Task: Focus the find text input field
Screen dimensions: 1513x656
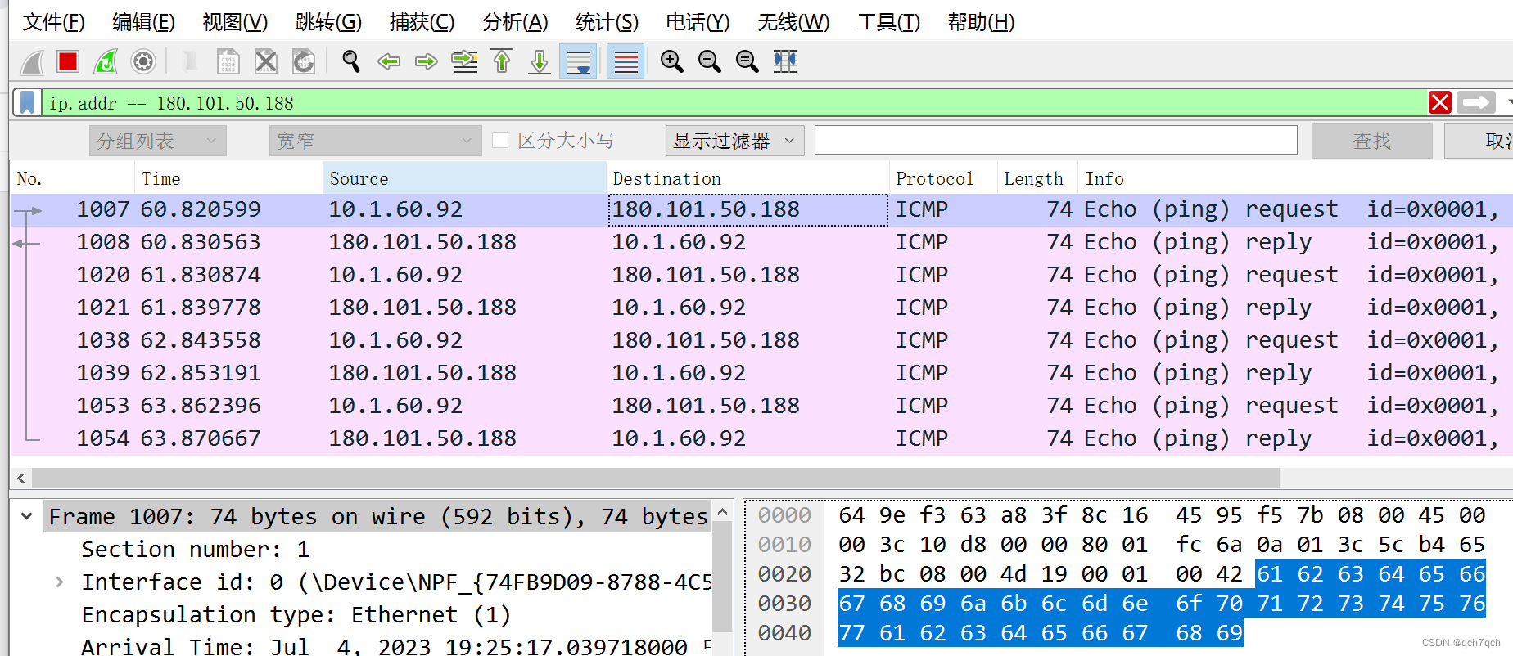Action: pos(1056,141)
